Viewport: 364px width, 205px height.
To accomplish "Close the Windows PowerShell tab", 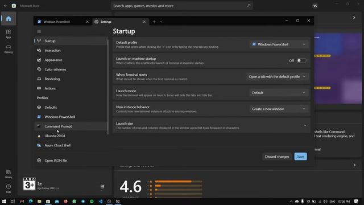I will coord(87,22).
